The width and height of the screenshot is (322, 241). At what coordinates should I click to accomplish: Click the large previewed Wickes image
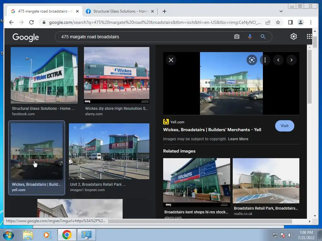click(231, 83)
